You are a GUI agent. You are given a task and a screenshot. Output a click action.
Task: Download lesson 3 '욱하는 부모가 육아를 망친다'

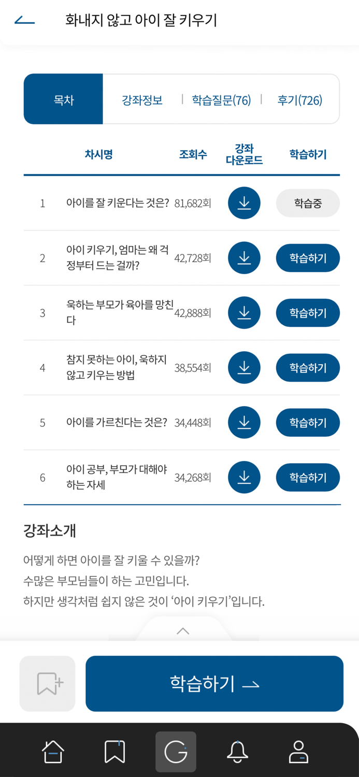244,313
